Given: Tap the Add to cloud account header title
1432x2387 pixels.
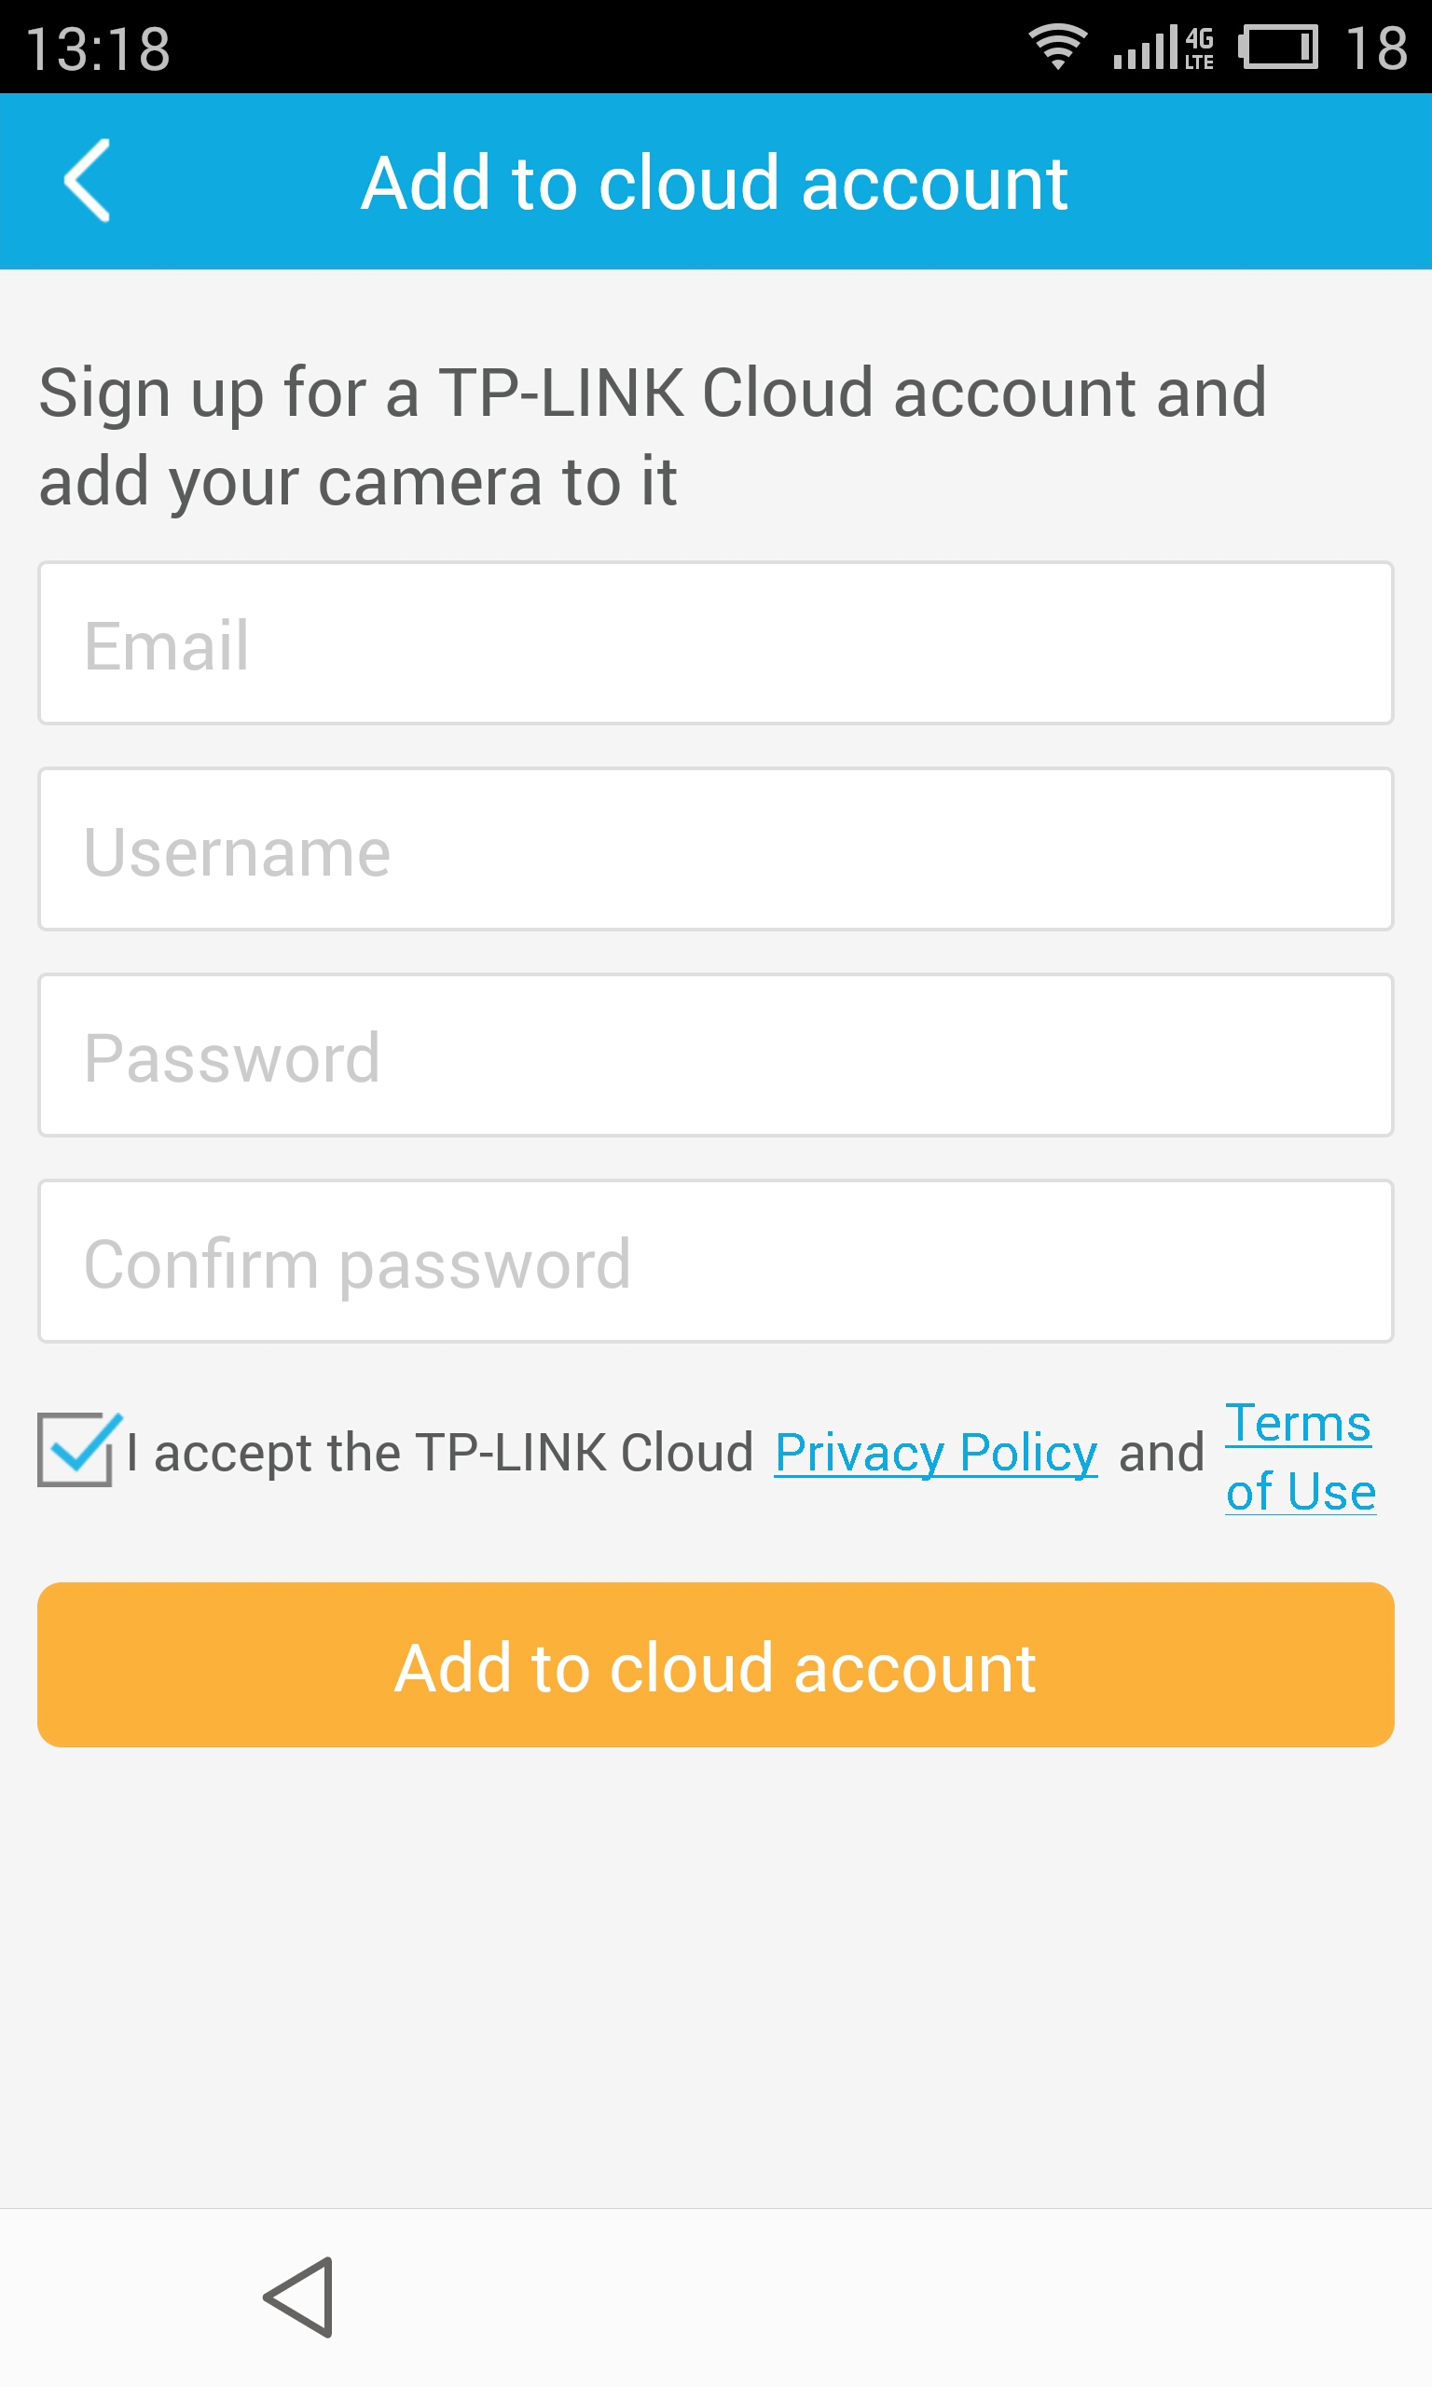Looking at the screenshot, I should tap(715, 183).
